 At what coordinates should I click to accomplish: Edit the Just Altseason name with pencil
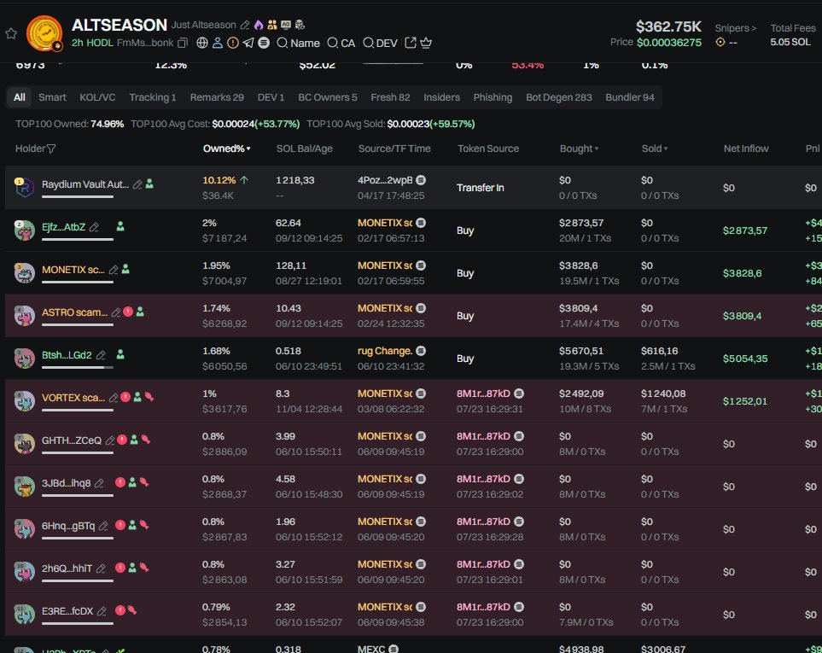(x=246, y=26)
